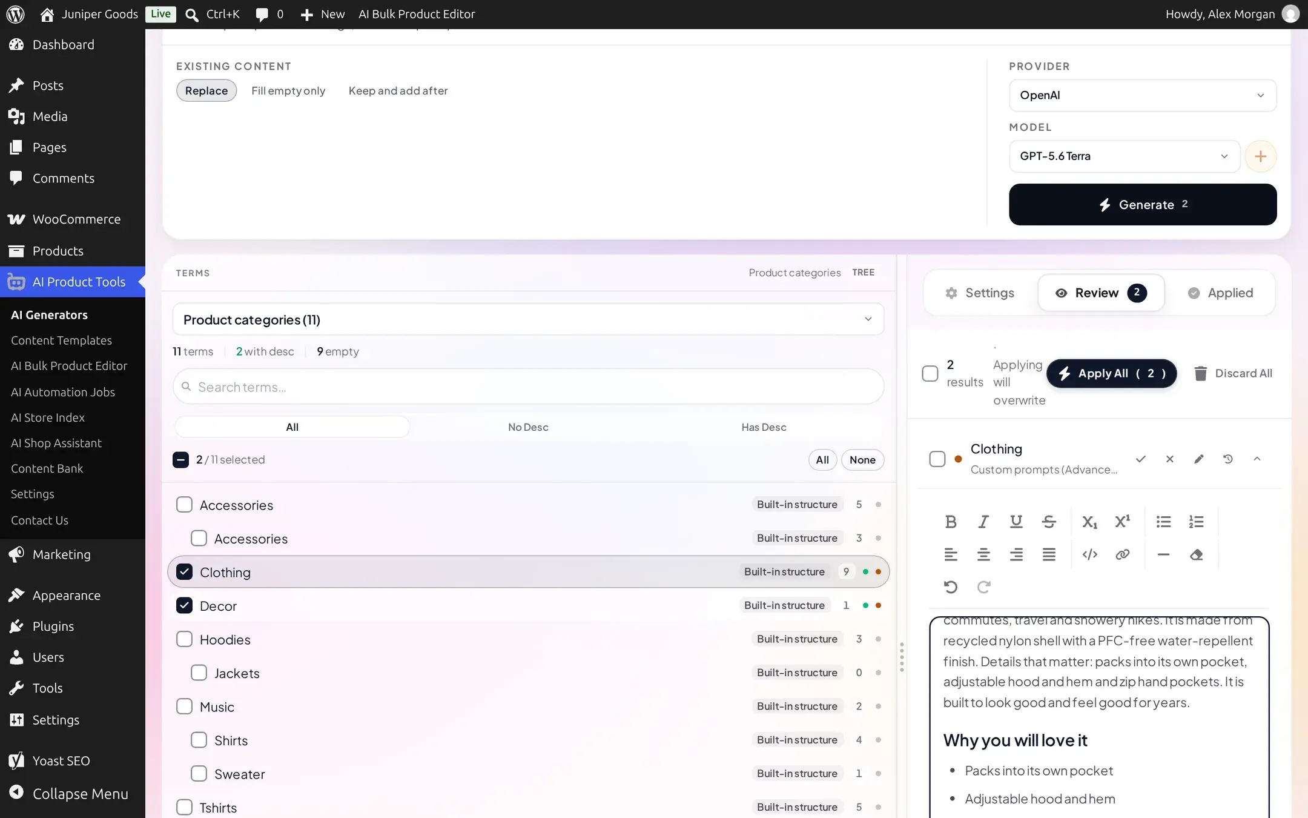
Task: Check the Jackets category checkbox
Action: pos(199,673)
